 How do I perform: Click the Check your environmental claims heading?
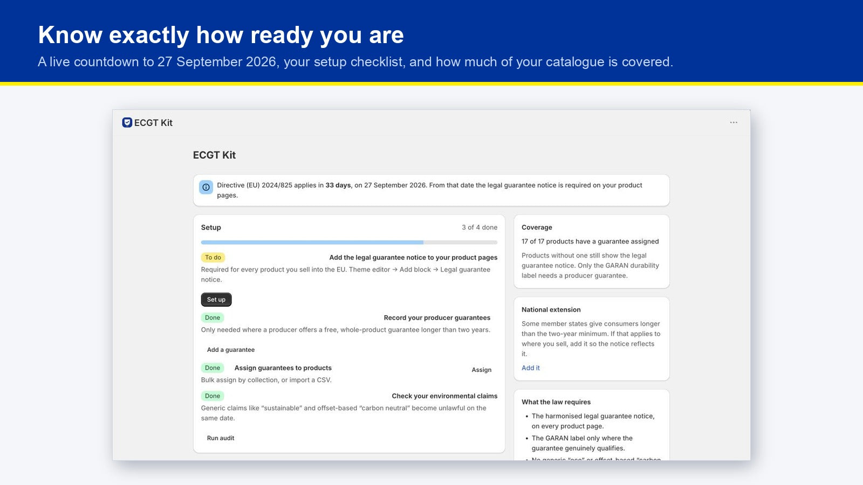pos(444,396)
